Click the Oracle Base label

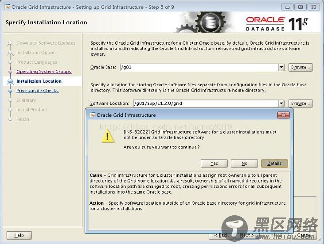[103, 67]
